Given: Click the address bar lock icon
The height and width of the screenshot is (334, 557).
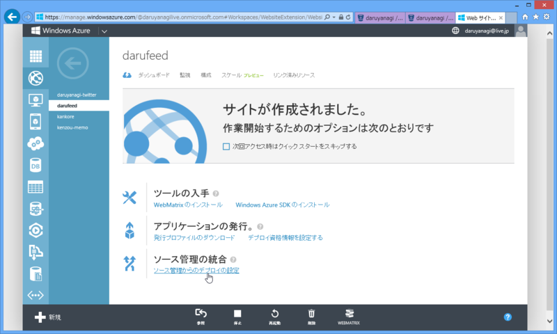Looking at the screenshot, I should [x=341, y=17].
